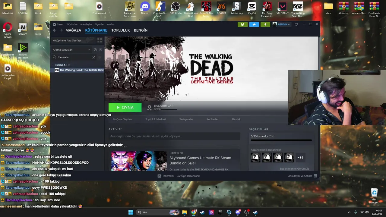This screenshot has height=217, width=386.
Task: Toggle ready-to-play filter icon in library
Action: [100, 49]
